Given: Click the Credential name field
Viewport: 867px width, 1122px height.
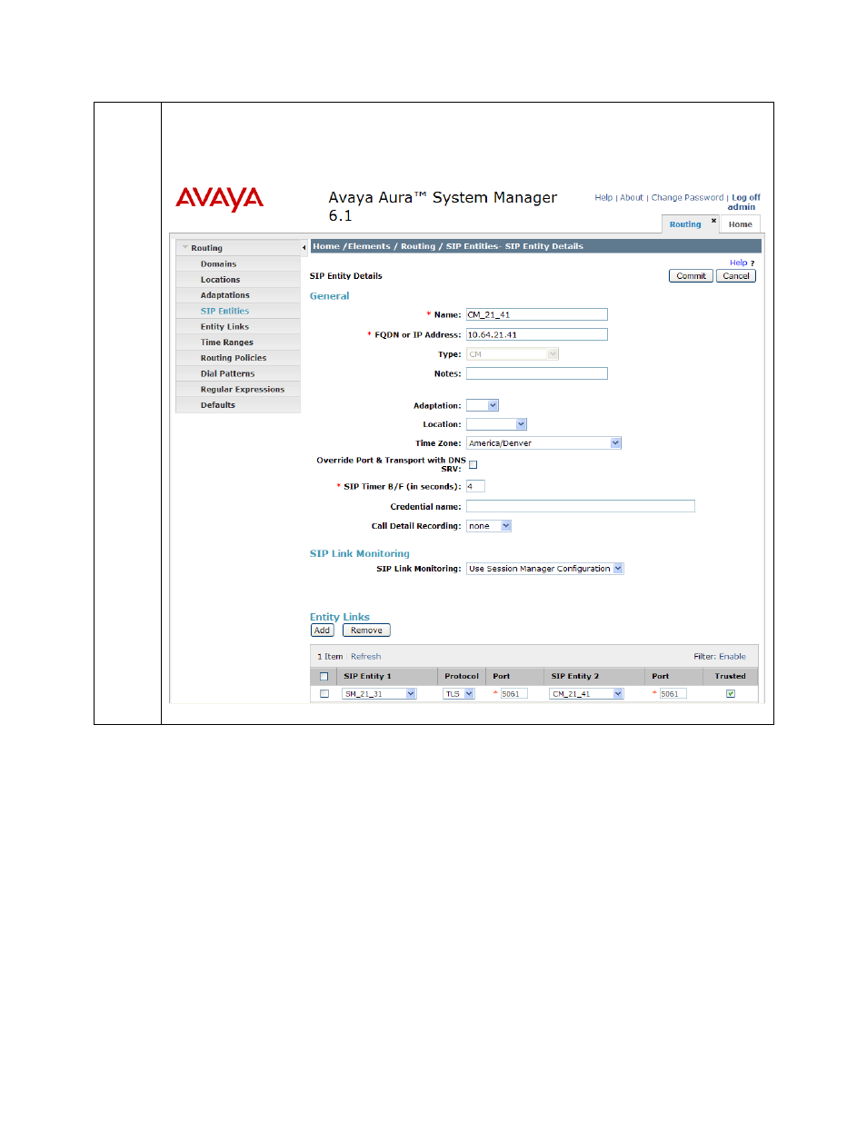Looking at the screenshot, I should coord(580,507).
